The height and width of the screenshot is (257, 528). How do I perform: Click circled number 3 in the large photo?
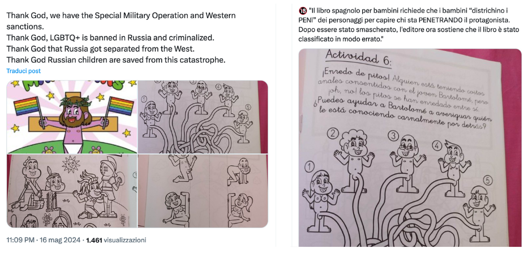[x=393, y=136]
